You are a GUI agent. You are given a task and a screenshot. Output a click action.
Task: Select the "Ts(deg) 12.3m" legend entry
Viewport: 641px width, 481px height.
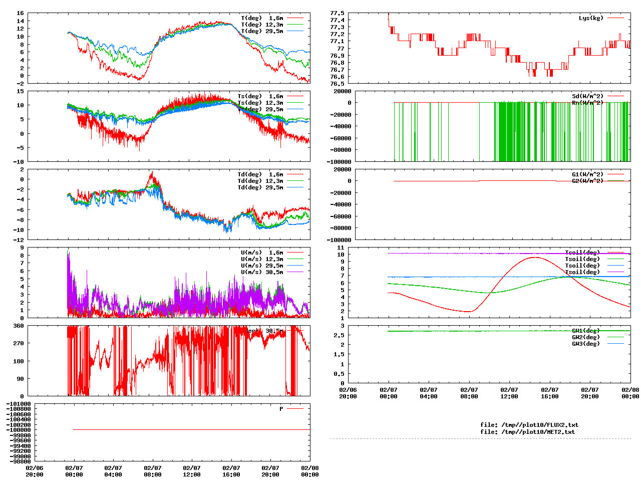pyautogui.click(x=260, y=103)
